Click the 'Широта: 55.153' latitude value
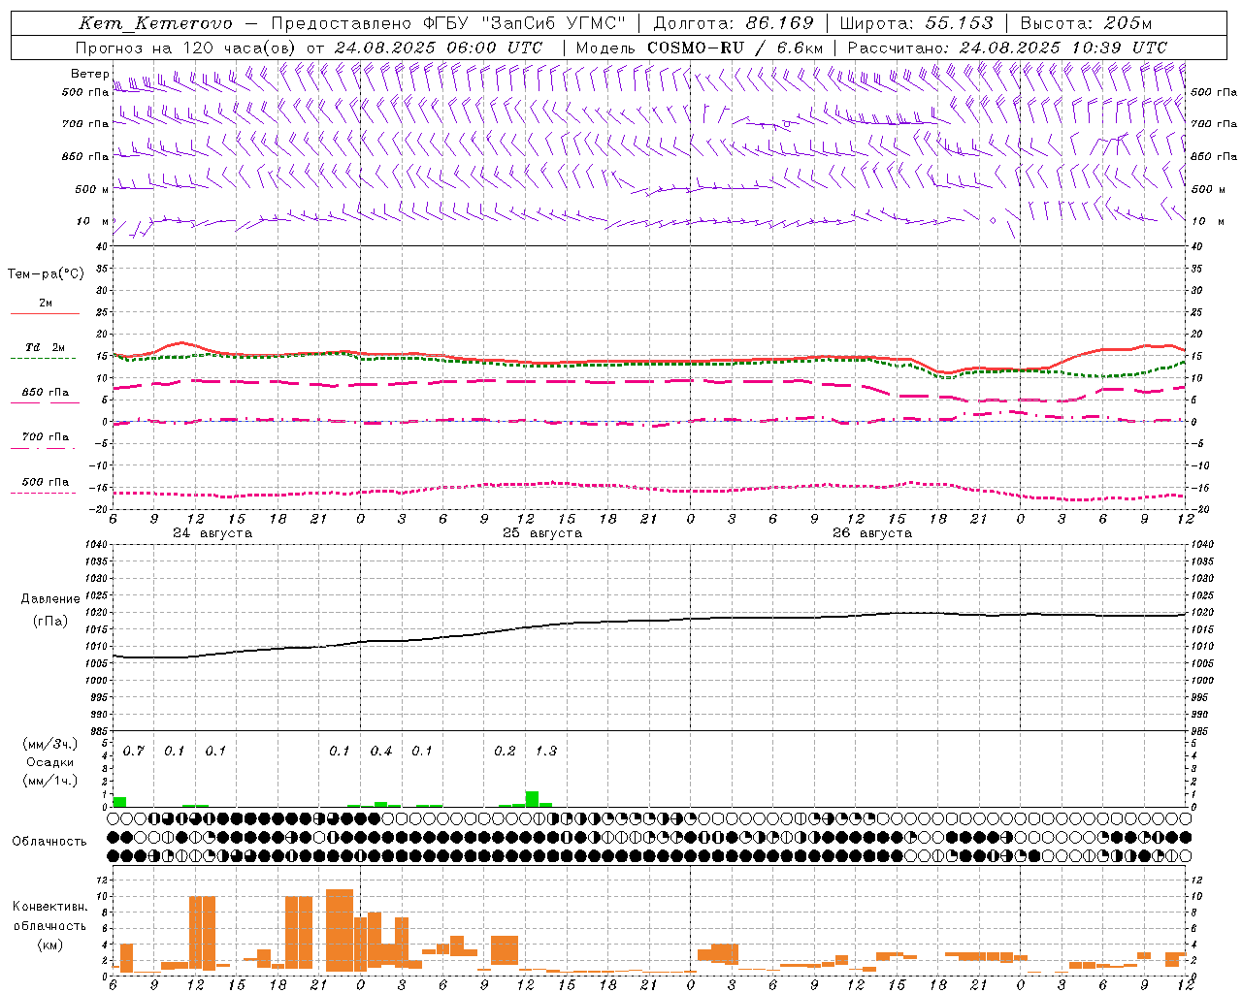The height and width of the screenshot is (993, 1242). pos(917,23)
